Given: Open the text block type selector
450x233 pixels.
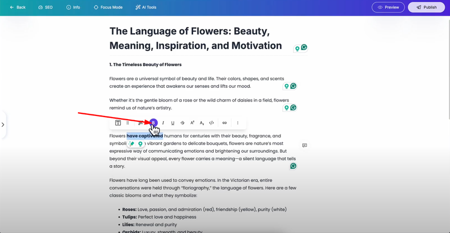Looking at the screenshot, I should click(118, 123).
